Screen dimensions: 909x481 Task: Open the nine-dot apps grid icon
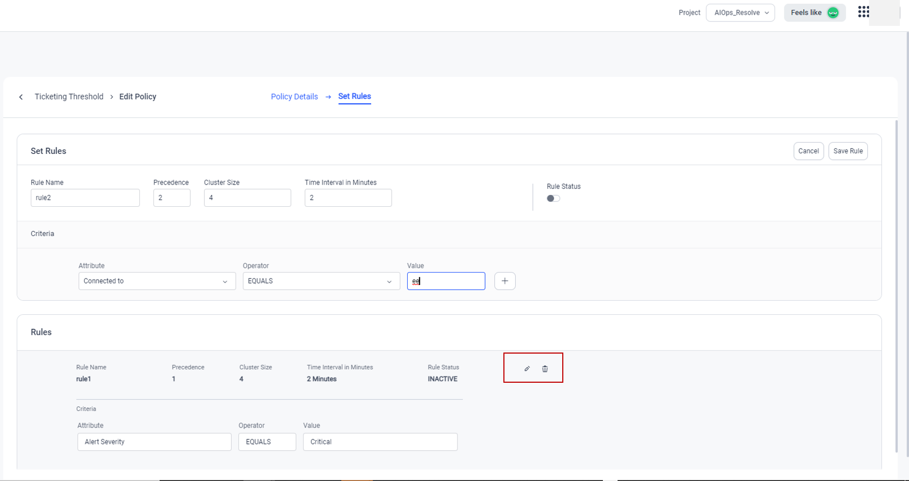(863, 12)
